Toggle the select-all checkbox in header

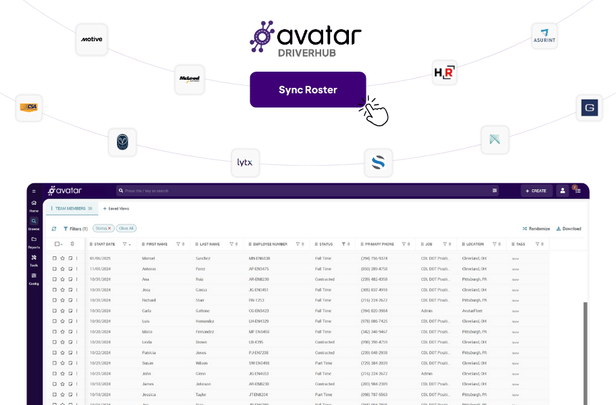pos(57,244)
